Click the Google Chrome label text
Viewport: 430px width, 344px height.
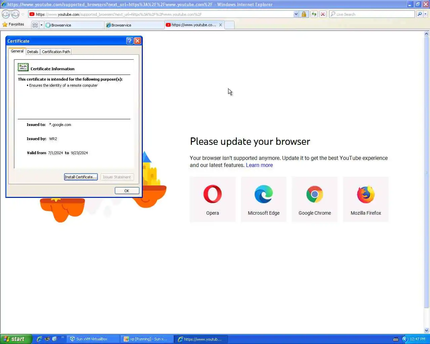[315, 213]
